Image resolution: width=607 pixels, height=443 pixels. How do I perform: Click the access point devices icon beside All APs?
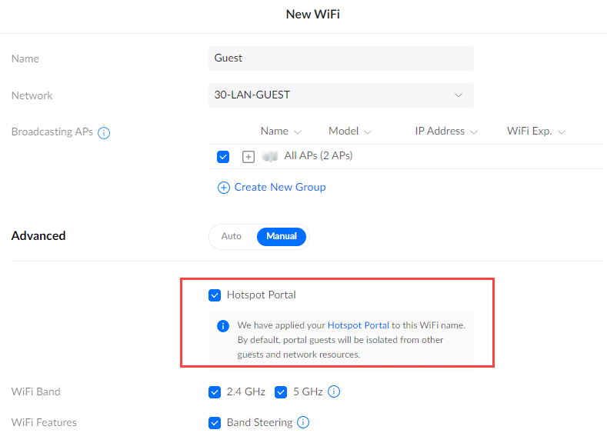pos(269,156)
